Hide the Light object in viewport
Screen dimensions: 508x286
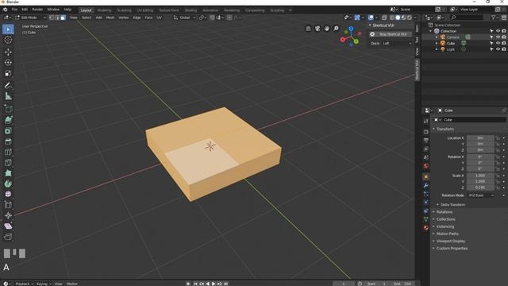tap(498, 49)
